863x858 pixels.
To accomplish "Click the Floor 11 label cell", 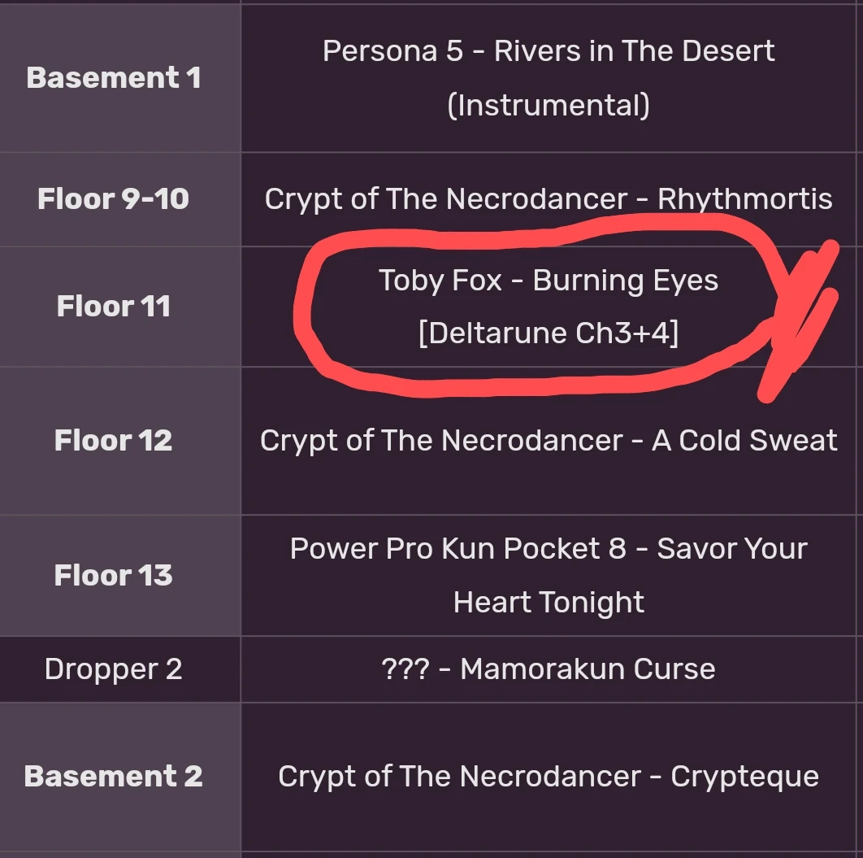I will 113,307.
